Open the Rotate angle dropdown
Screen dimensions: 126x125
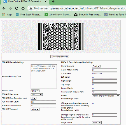(106, 96)
